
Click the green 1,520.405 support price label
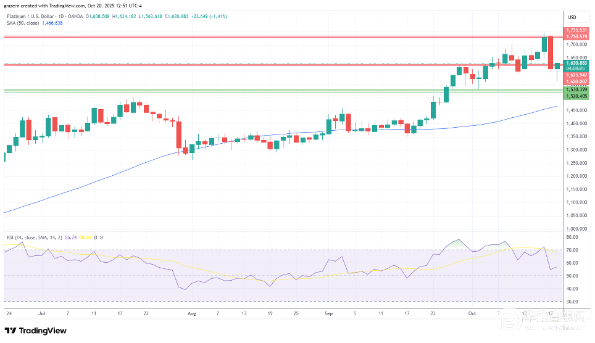576,96
